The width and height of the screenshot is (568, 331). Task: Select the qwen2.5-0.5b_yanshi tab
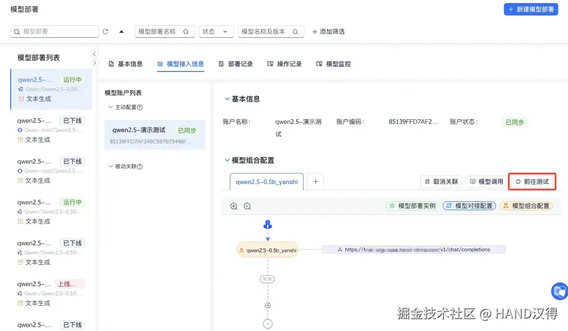[267, 182]
